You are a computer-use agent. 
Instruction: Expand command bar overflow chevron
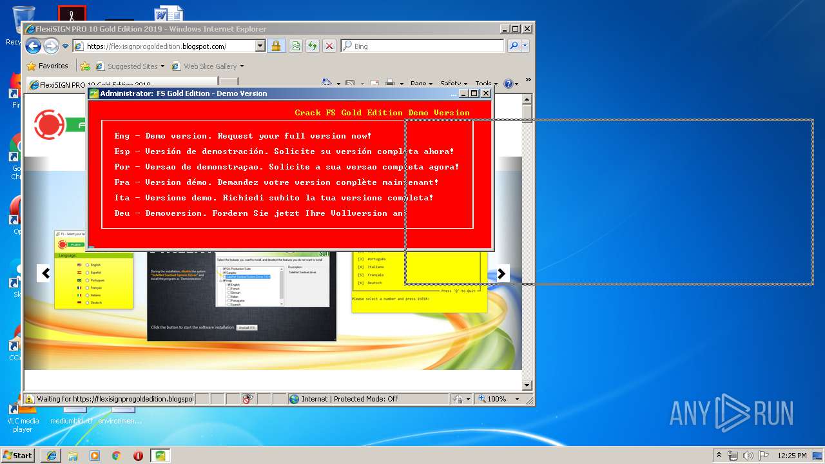pos(528,80)
